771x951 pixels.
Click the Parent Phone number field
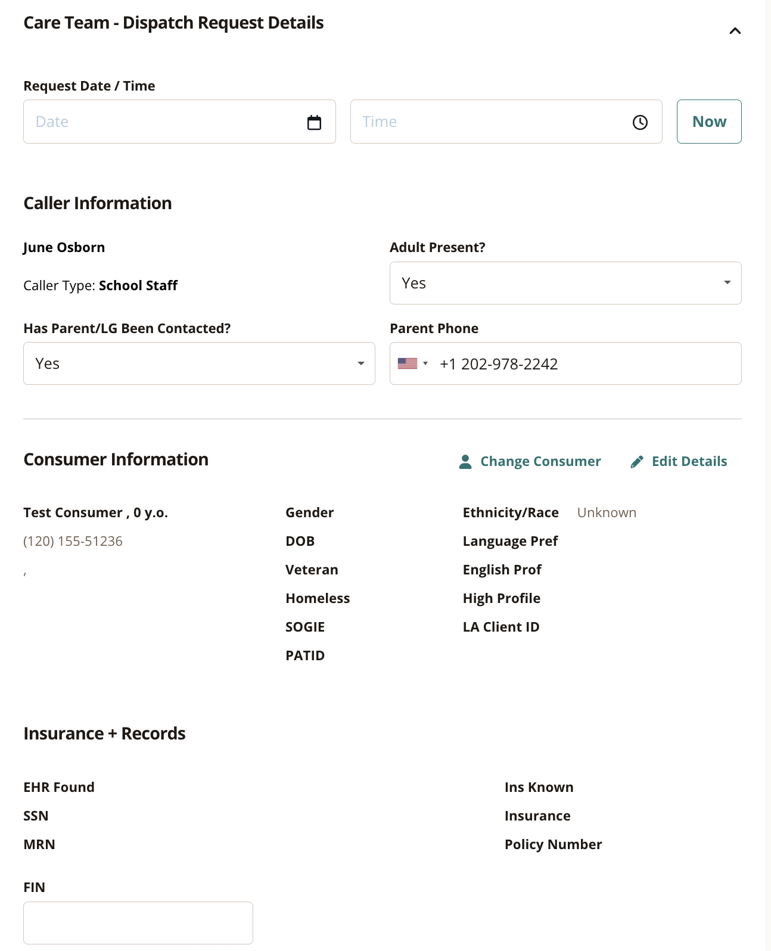pos(565,363)
